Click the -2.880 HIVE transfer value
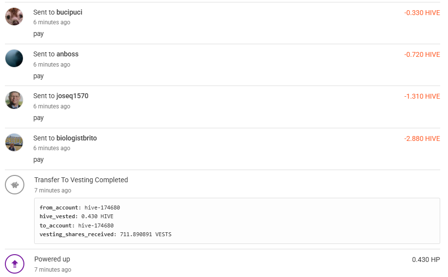 click(x=422, y=138)
